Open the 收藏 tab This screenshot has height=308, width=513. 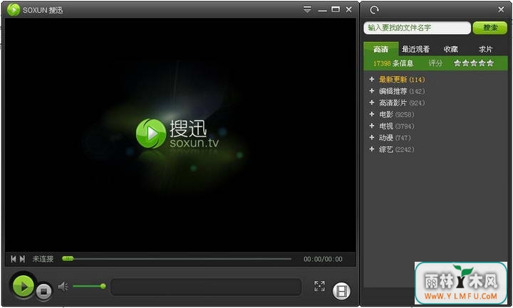tap(450, 49)
